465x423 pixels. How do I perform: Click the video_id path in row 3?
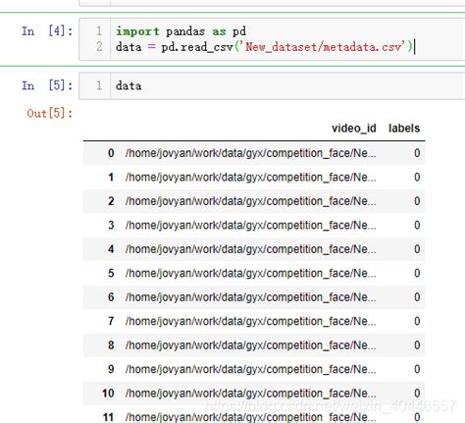pyautogui.click(x=251, y=225)
